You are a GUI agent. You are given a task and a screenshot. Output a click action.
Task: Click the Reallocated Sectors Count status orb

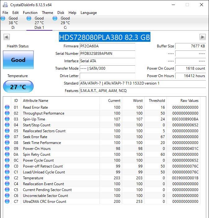click(7, 131)
